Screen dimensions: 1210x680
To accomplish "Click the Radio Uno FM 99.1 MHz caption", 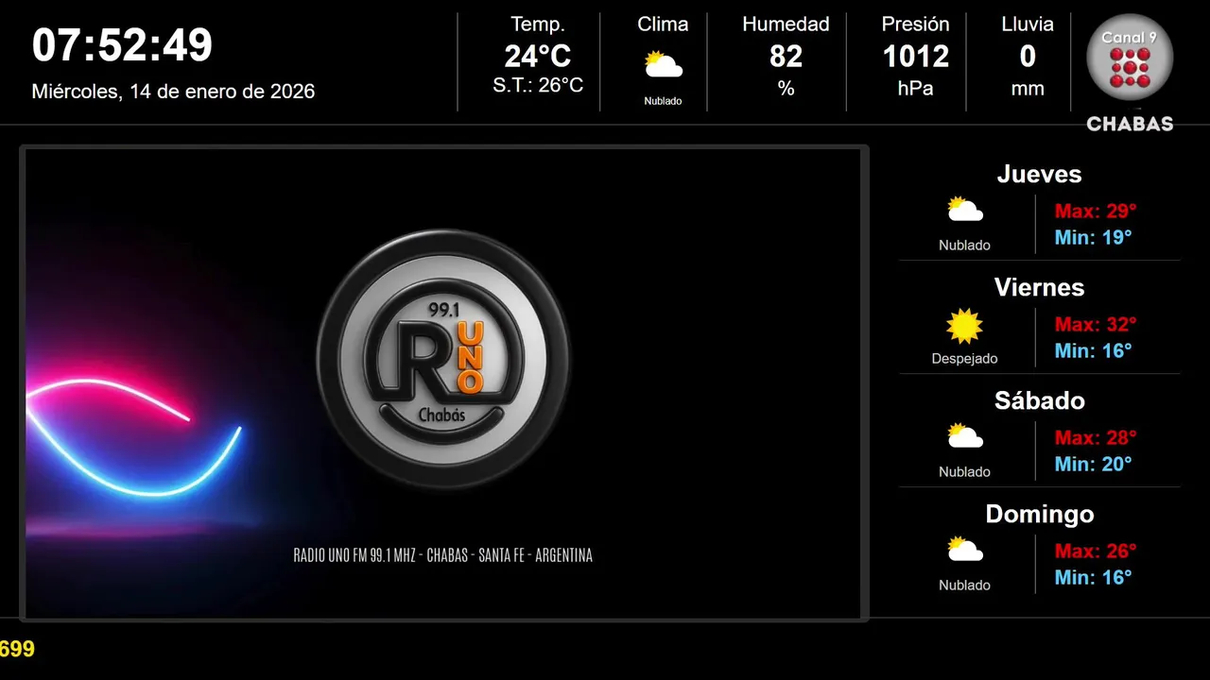I will [443, 555].
